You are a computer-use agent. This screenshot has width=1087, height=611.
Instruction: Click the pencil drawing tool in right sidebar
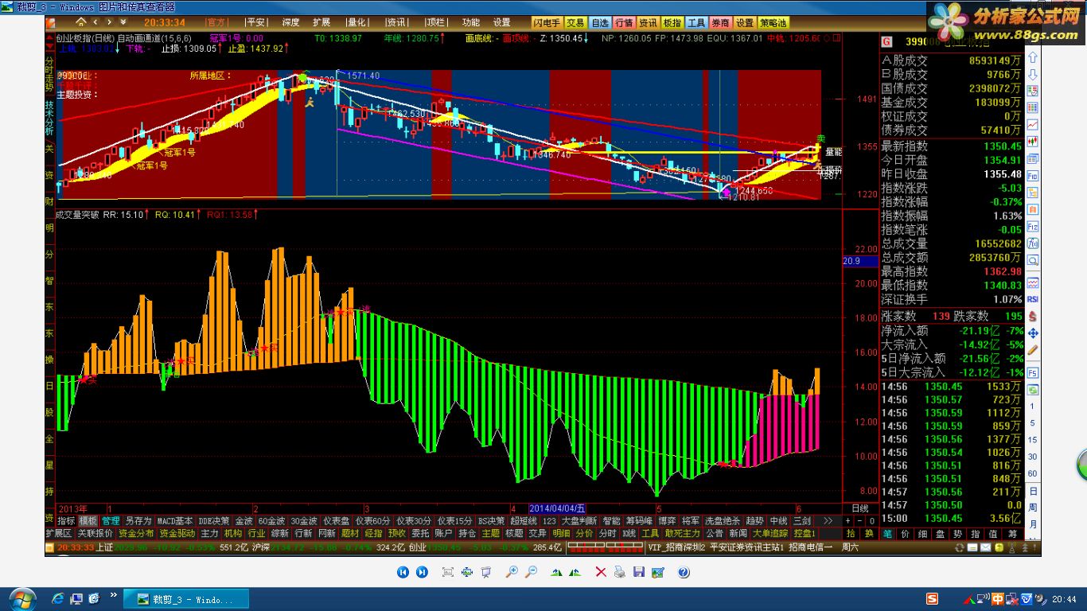pyautogui.click(x=1032, y=349)
